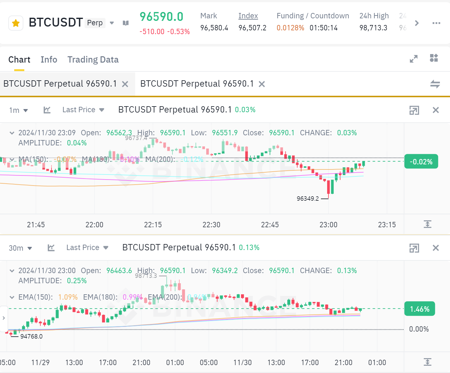Click the Index price link

pyautogui.click(x=248, y=16)
